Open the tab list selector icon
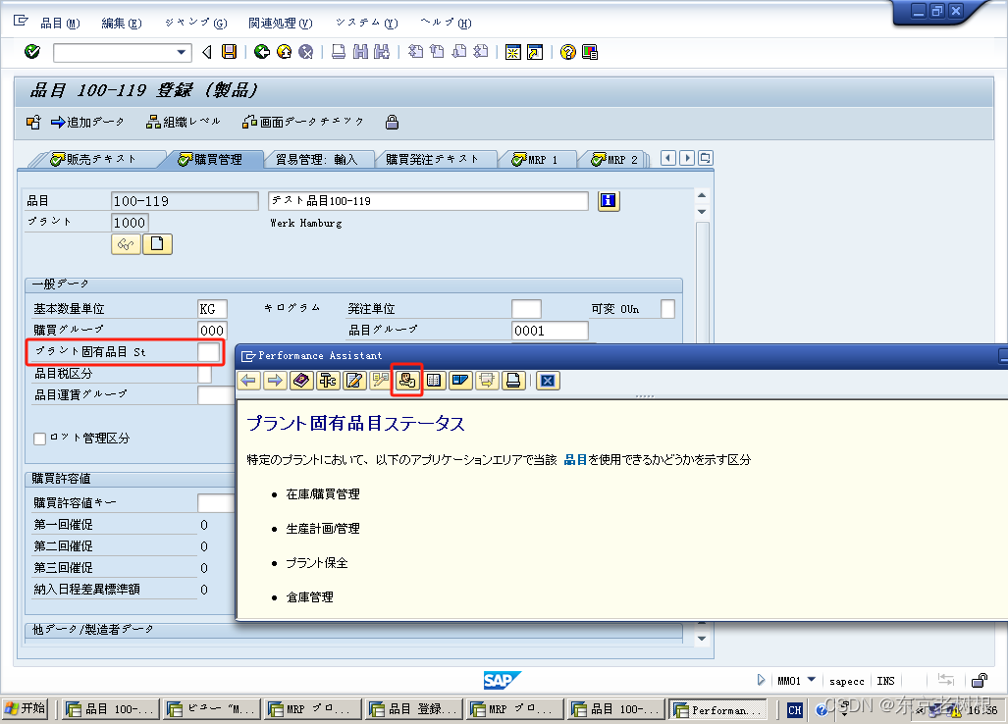The image size is (1008, 724). coord(706,158)
